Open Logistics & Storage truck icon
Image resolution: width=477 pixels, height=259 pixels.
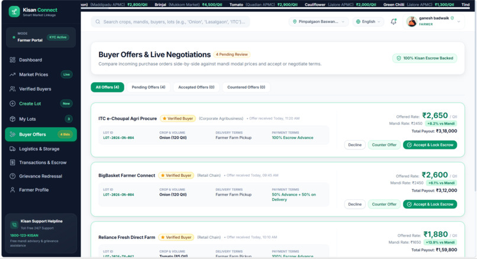pyautogui.click(x=12, y=149)
